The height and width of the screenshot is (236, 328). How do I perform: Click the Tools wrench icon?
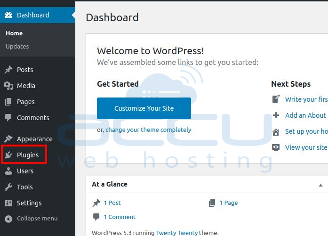tap(8, 187)
